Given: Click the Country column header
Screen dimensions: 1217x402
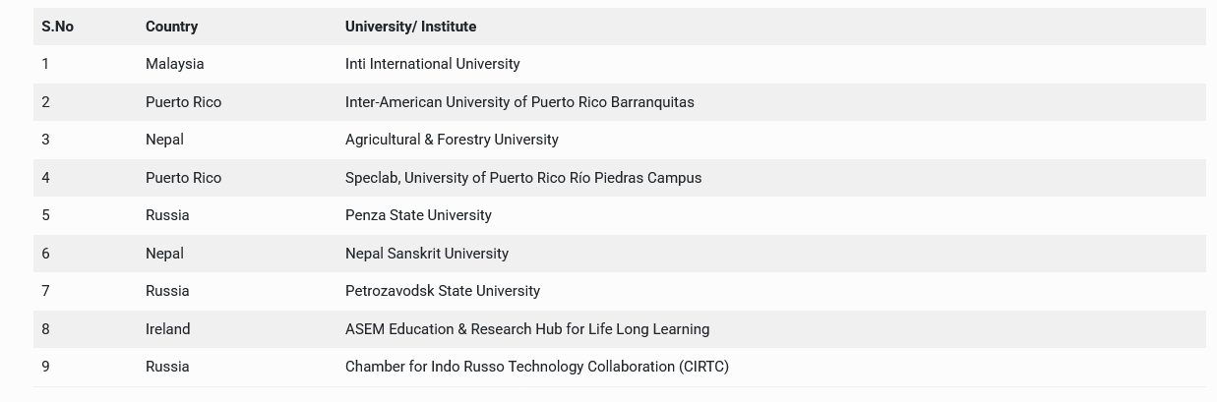Looking at the screenshot, I should [x=171, y=27].
